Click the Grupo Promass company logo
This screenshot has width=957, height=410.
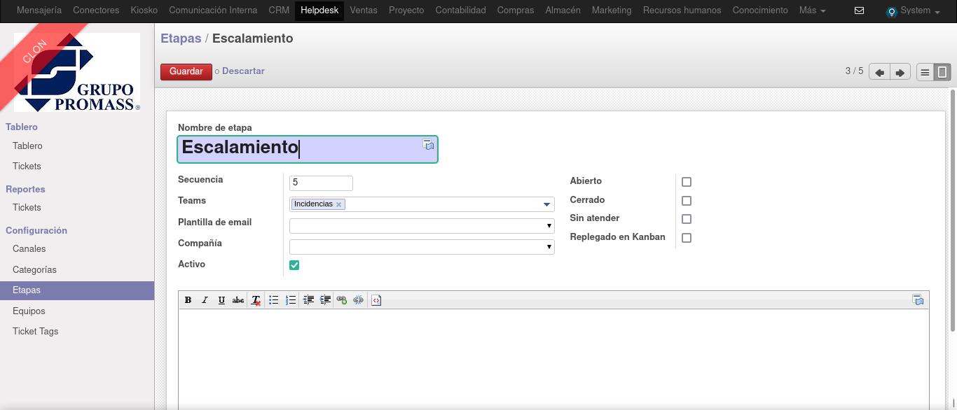77,72
